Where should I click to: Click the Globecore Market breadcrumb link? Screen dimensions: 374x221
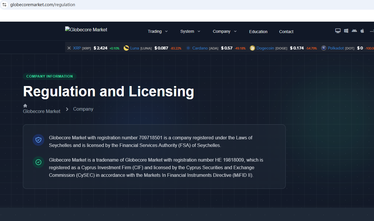[42, 111]
